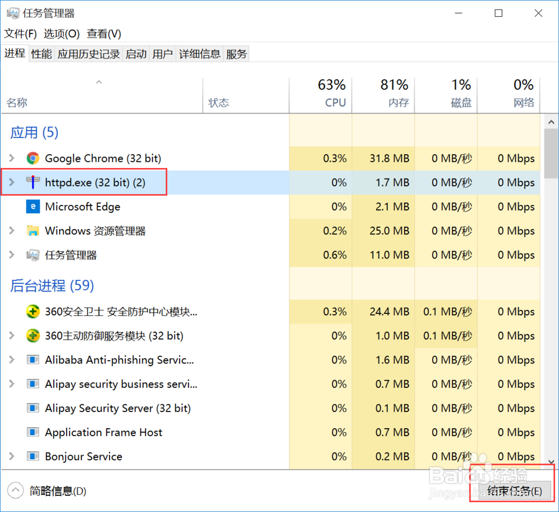Click the 360主动防御服务模块 icon
Viewport: 559px width, 512px height.
coord(33,336)
